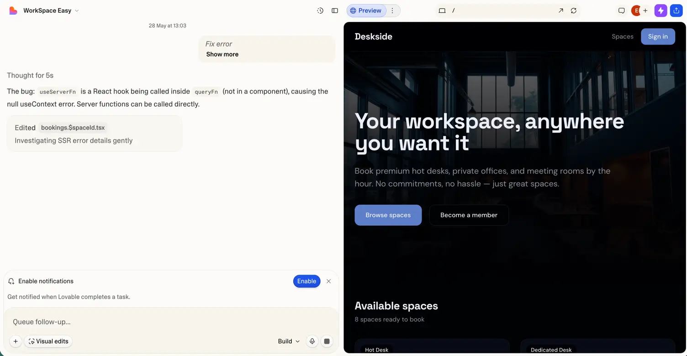Dismiss the Enable notifications banner

329,281
